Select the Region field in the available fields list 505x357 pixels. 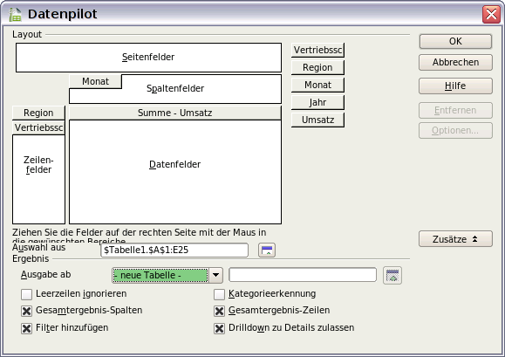pos(317,68)
